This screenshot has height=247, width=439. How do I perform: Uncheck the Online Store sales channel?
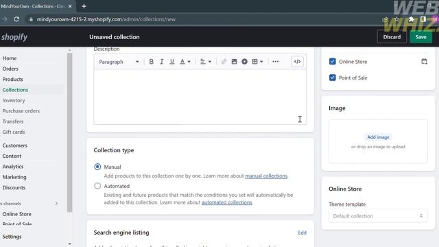[332, 62]
